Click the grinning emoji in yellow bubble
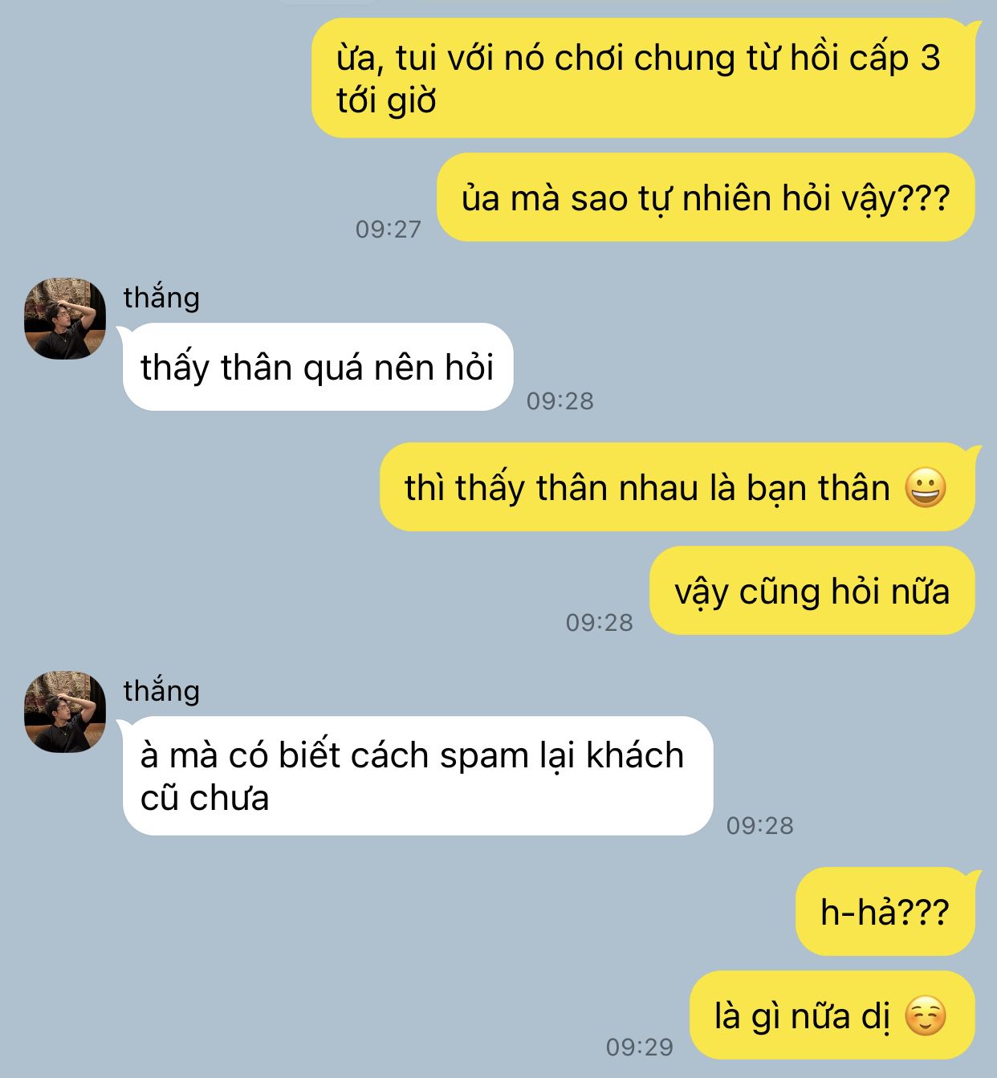 (x=926, y=488)
